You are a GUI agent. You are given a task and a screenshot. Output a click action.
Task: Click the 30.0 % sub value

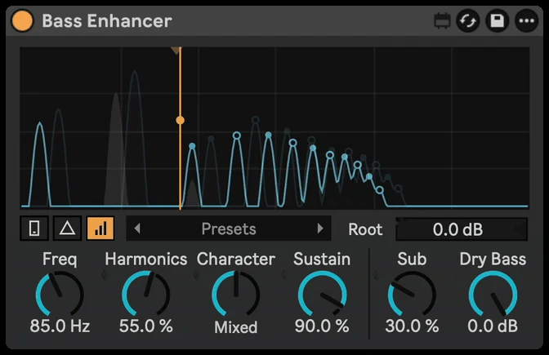412,326
